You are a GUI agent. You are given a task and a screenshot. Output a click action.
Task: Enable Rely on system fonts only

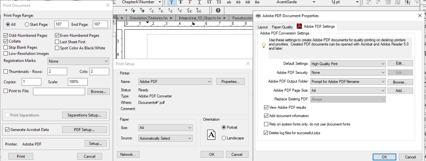[266, 124]
